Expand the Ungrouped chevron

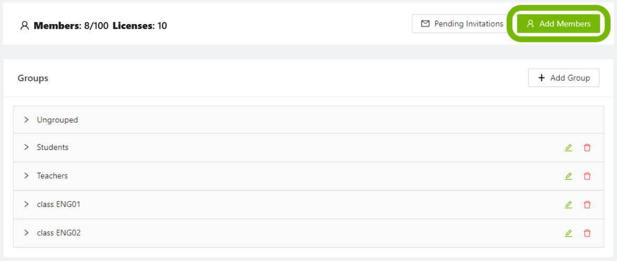click(26, 120)
